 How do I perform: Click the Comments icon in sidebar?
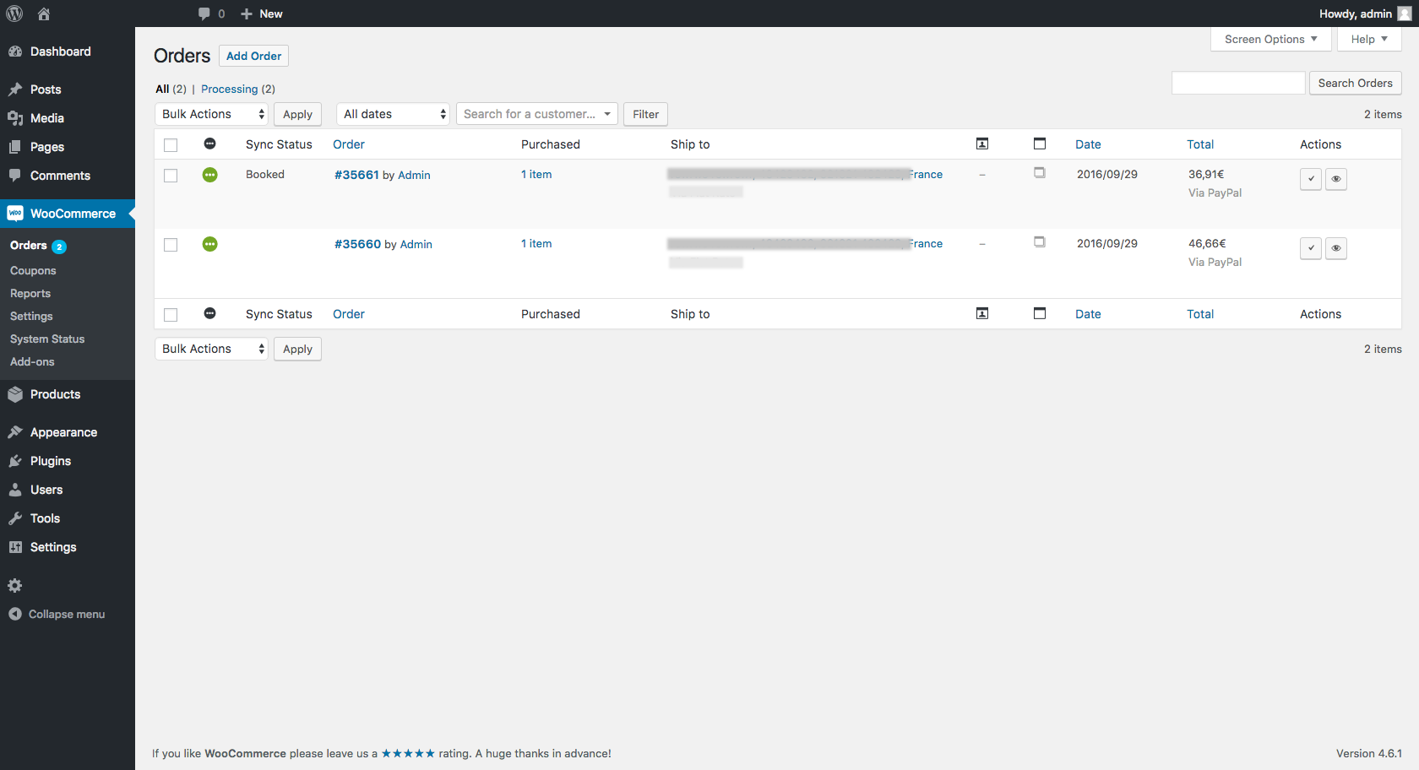click(15, 176)
